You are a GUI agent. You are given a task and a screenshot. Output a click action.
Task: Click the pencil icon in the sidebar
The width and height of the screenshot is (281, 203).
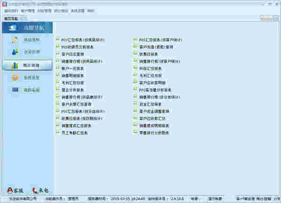coord(15,40)
